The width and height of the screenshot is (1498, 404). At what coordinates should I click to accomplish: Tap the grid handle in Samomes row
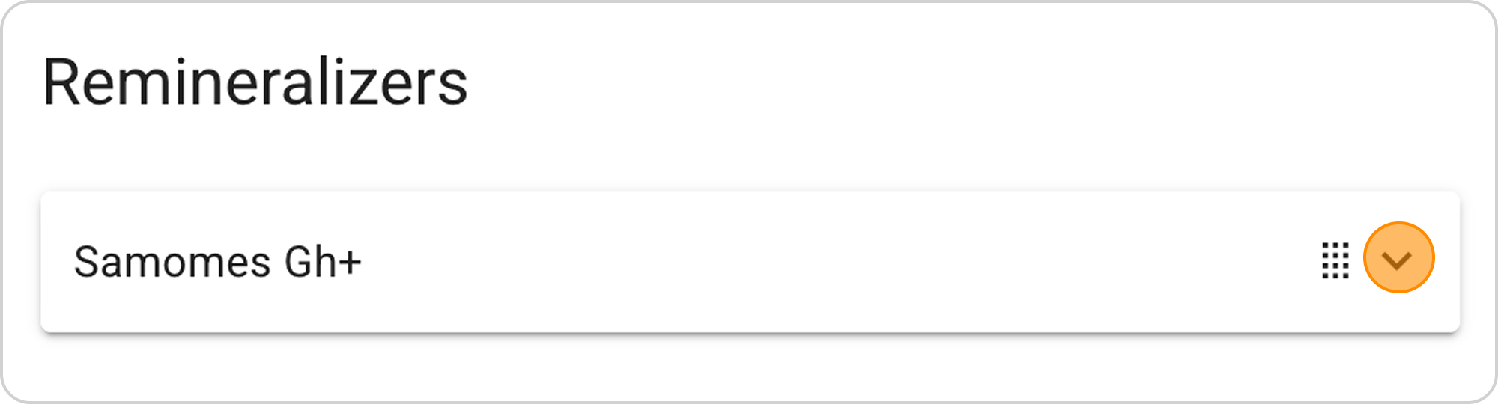click(x=1335, y=260)
